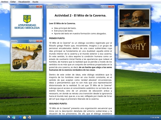The width and height of the screenshot is (161, 120).
Task: Click bullet 'Estructura del texto.'
Action: [64, 31]
